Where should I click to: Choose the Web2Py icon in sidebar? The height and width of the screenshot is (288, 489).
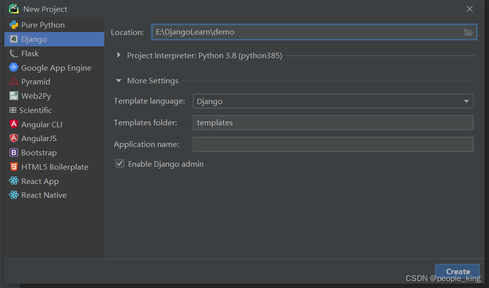coord(14,96)
